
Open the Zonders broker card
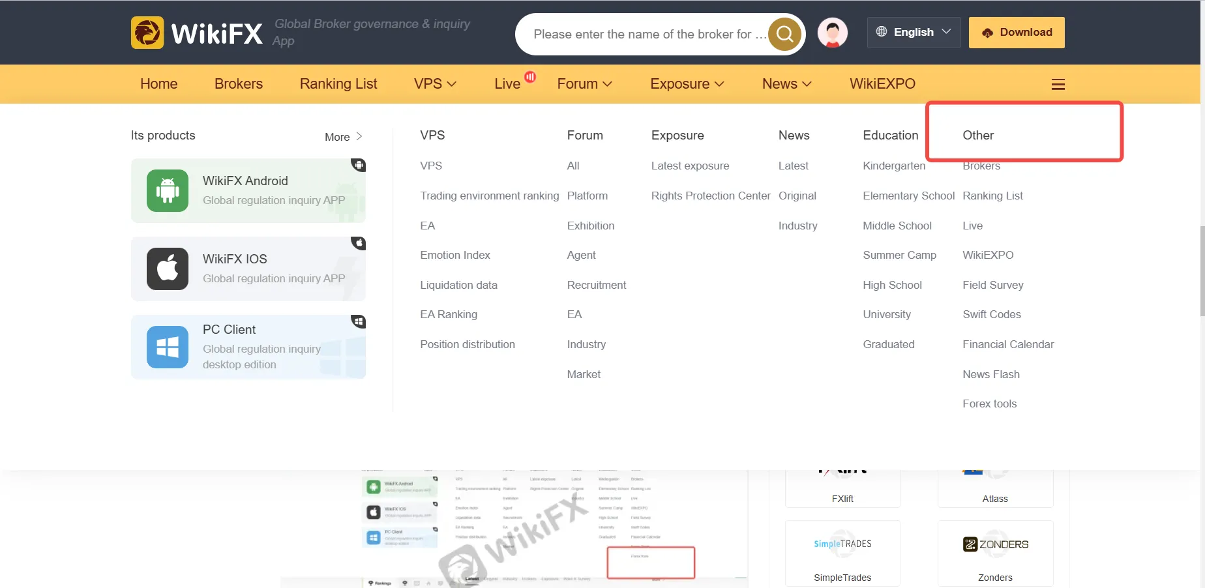coord(995,553)
